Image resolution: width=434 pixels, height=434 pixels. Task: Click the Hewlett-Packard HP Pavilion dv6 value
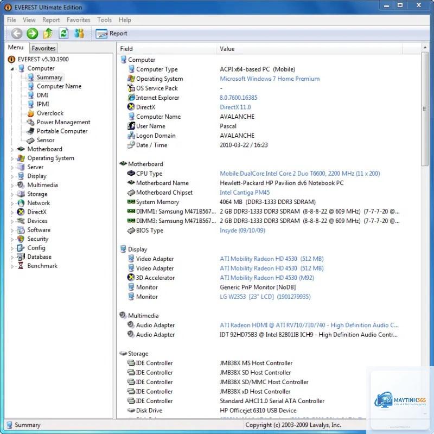pos(282,183)
